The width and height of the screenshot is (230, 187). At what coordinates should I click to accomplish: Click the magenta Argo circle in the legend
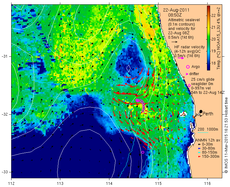point(188,67)
